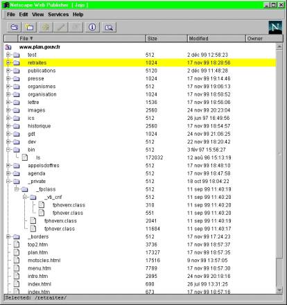The width and height of the screenshot is (287, 305).
Task: Expand the retraites folder node
Action: [x=8, y=62]
